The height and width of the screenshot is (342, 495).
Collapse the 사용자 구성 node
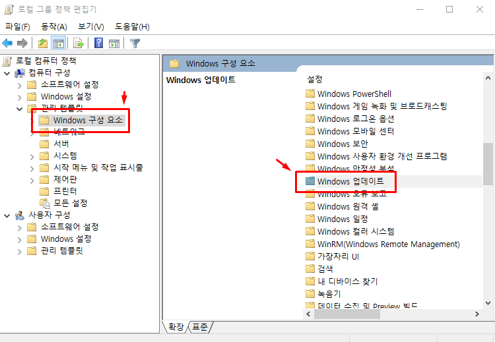point(7,216)
